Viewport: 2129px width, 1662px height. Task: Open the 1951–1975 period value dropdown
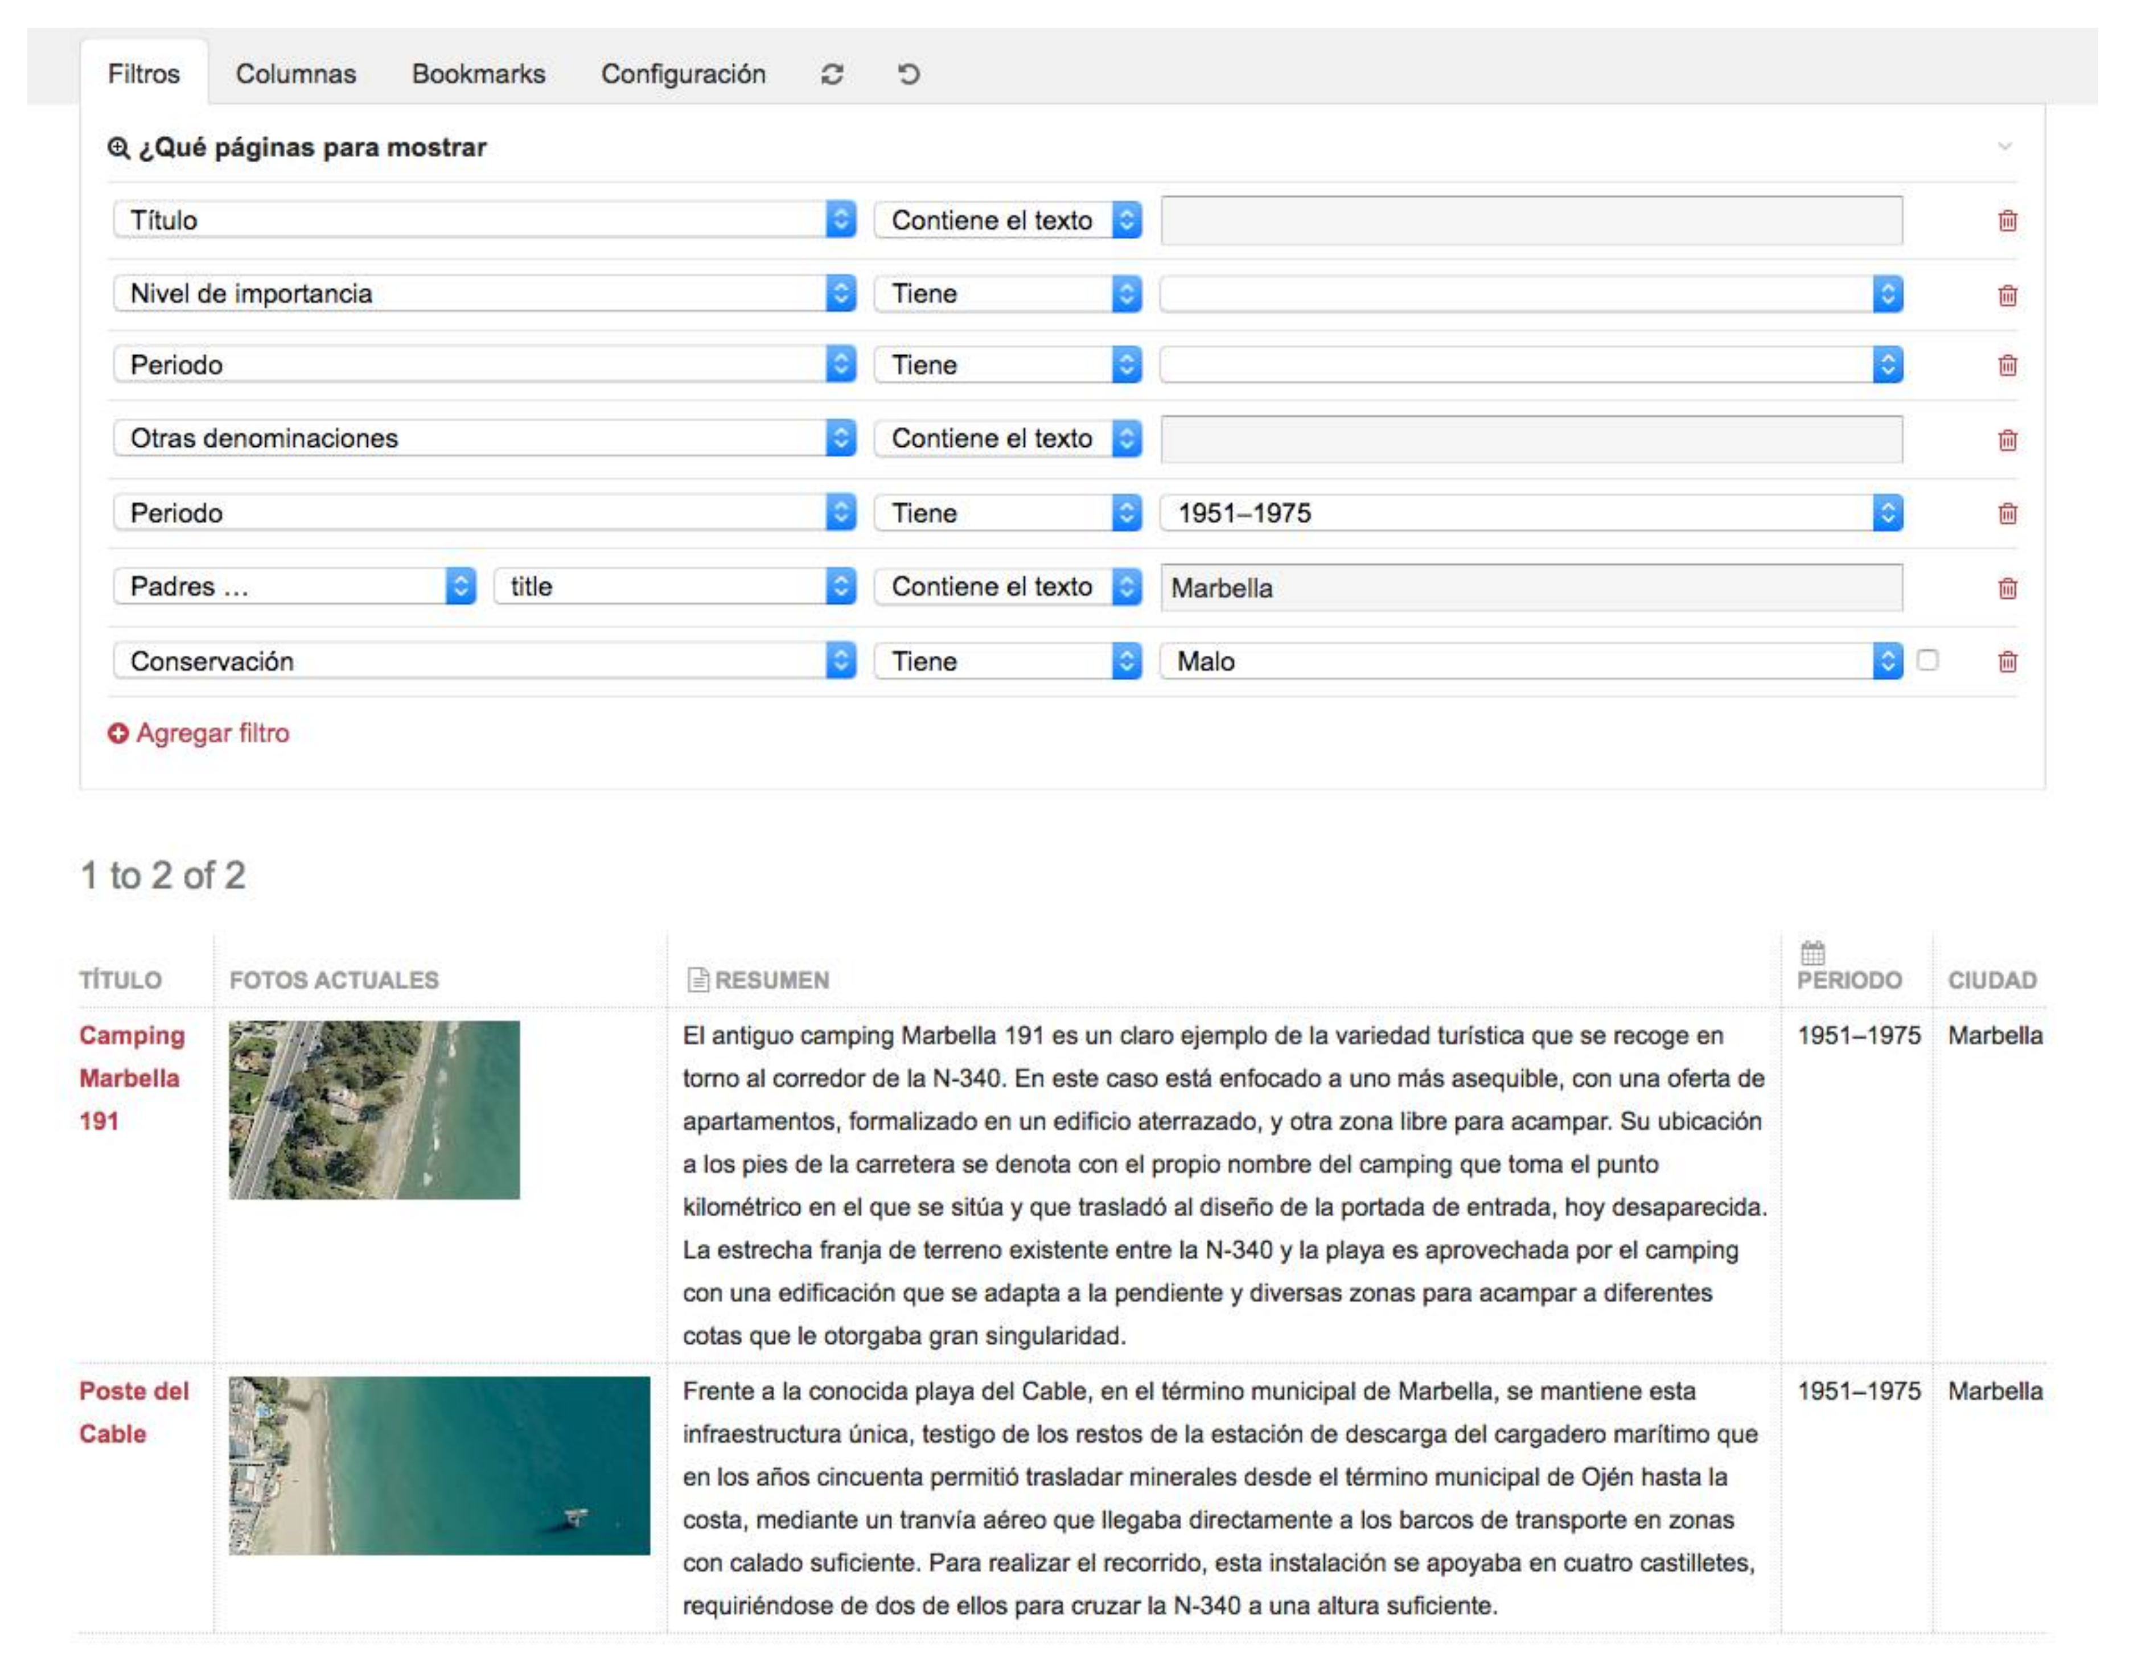[1531, 513]
